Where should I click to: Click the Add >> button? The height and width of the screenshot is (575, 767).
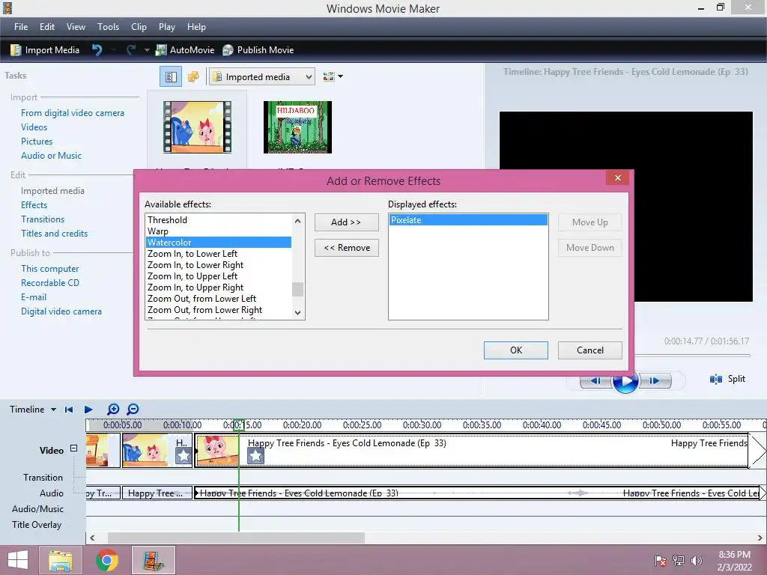(x=346, y=222)
